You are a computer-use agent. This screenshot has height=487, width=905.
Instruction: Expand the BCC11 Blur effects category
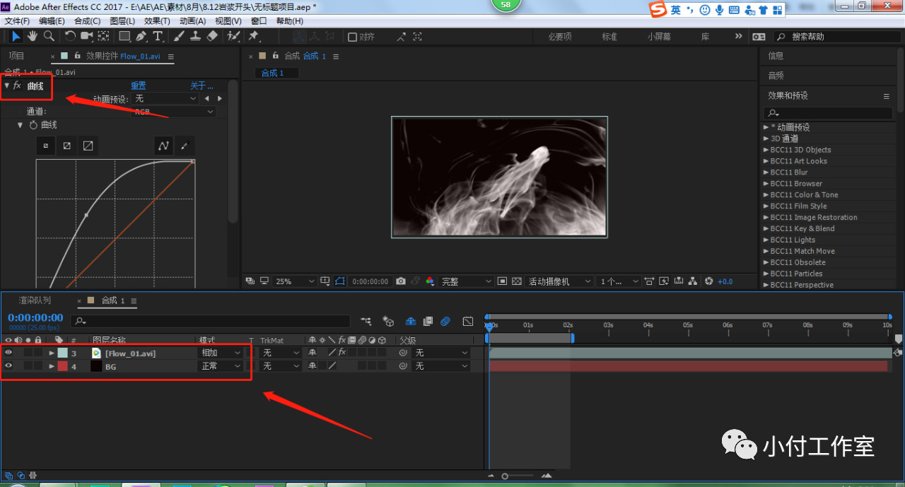point(766,172)
